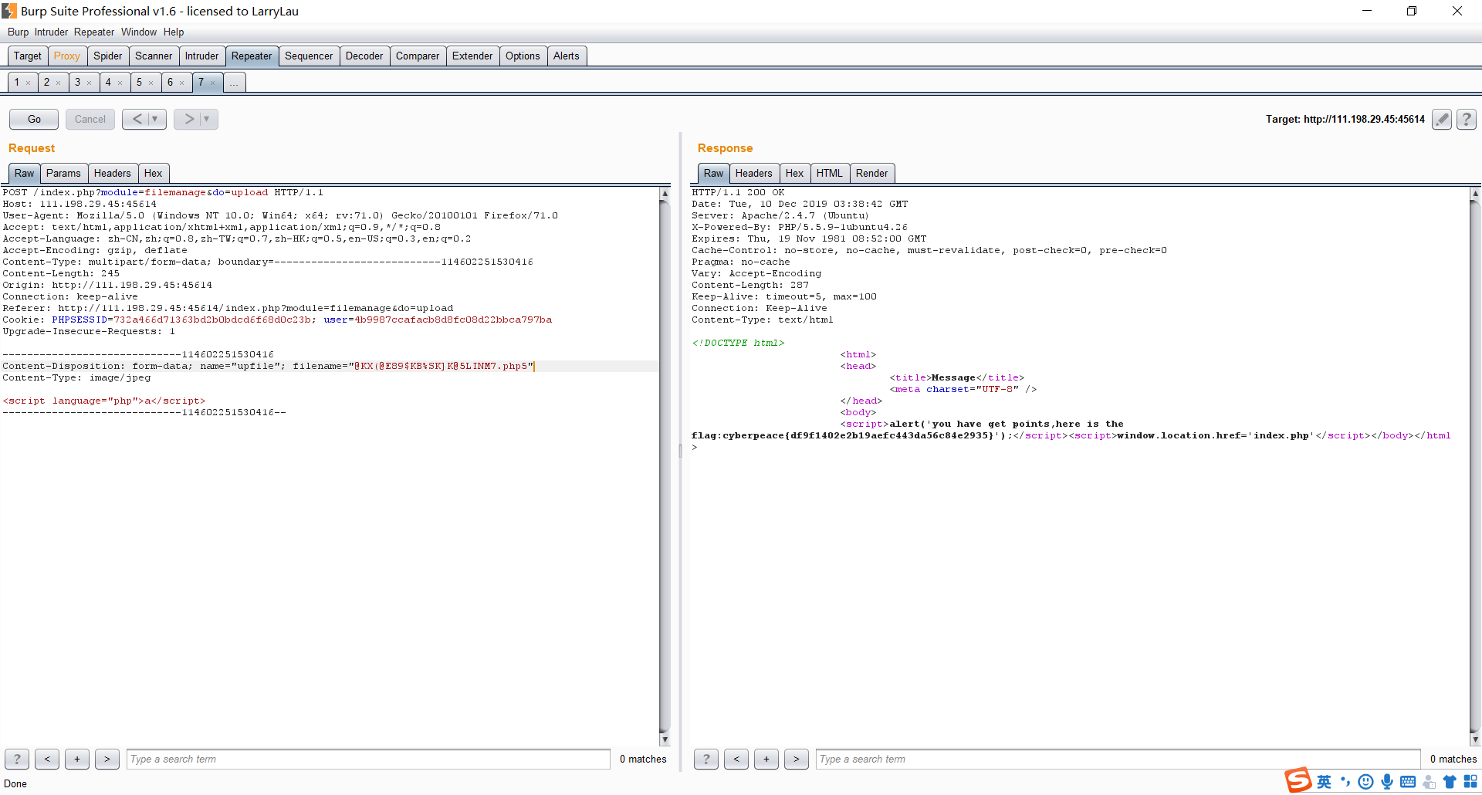
Task: Go to previous request in history
Action: (x=137, y=119)
